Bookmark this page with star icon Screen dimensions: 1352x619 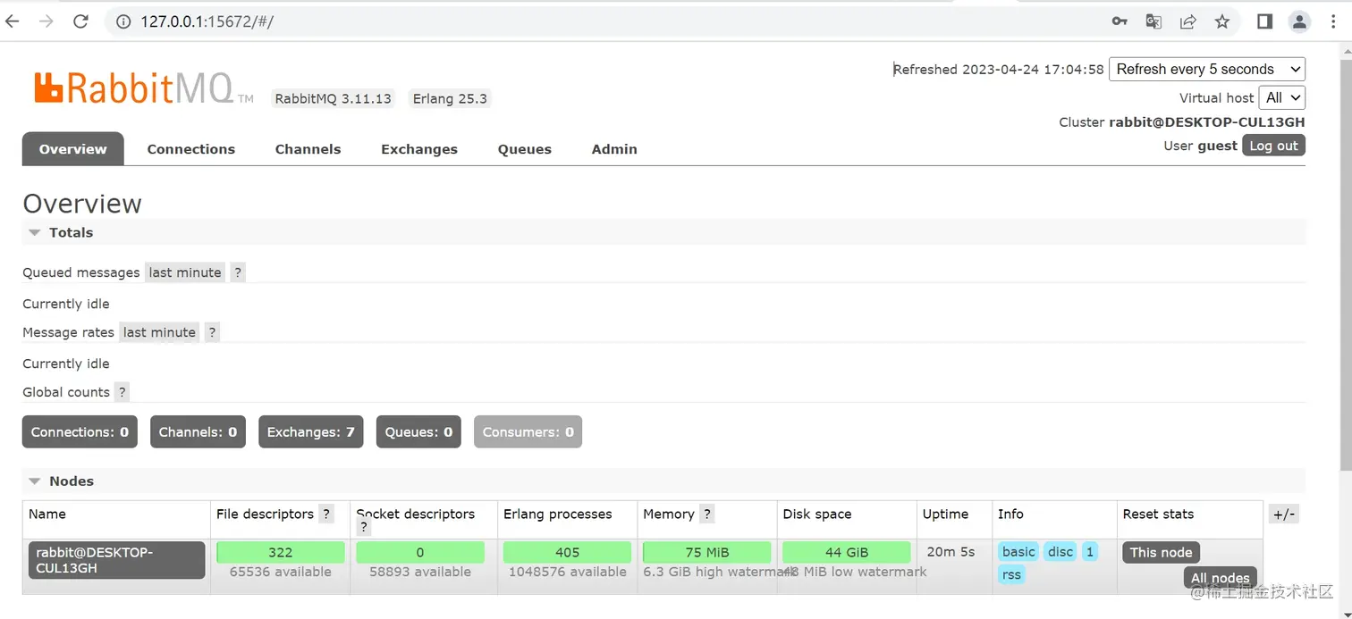click(1222, 21)
